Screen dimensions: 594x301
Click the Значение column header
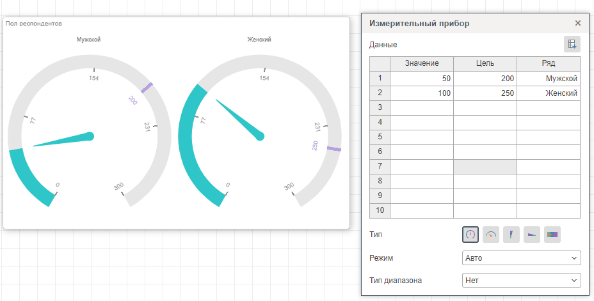coord(422,63)
